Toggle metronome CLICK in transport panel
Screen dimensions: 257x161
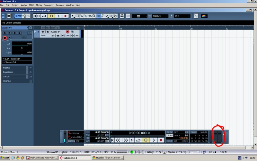(x=170, y=132)
